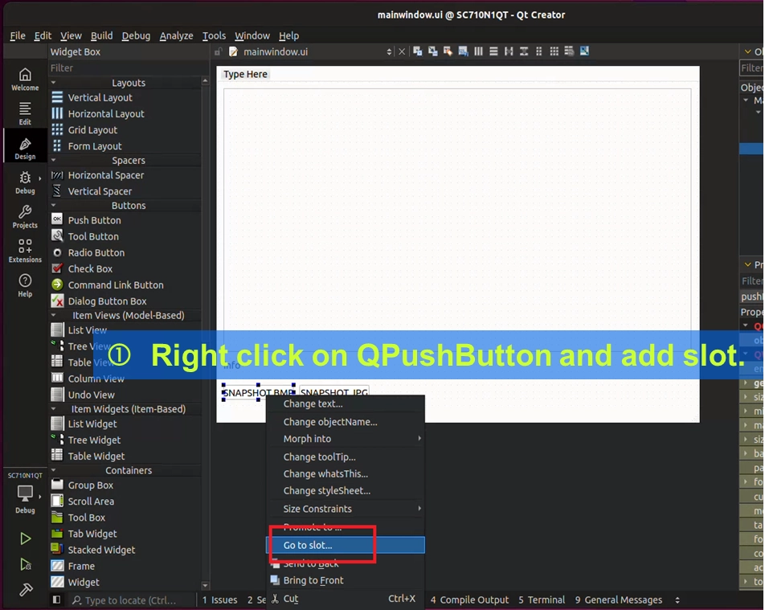765x610 pixels.
Task: Open the mainwindow.ui document dropdown
Action: click(x=389, y=51)
